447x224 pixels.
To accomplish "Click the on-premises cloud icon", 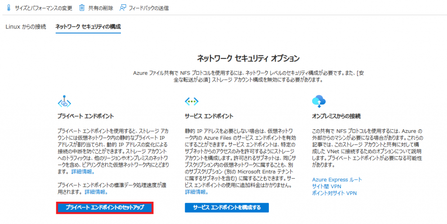I will (319, 101).
